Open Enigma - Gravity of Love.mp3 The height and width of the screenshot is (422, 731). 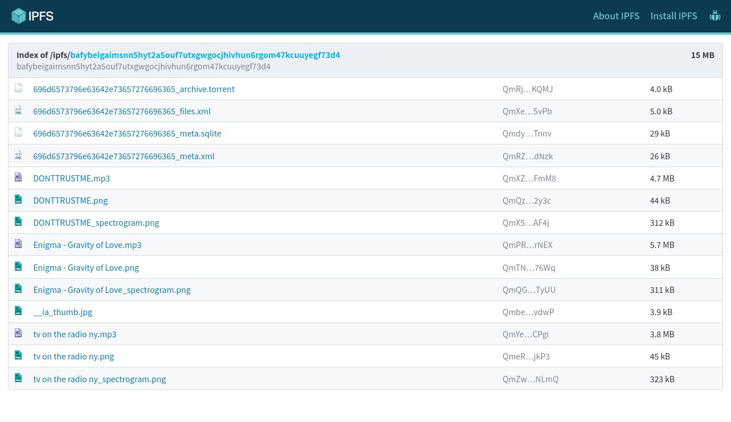tap(87, 245)
